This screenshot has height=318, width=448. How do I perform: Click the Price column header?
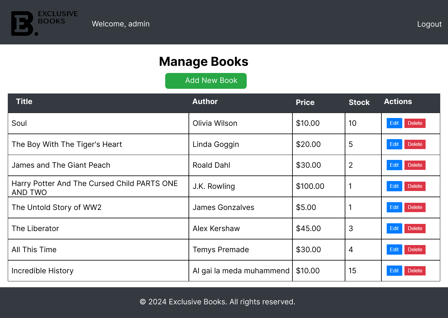point(305,102)
